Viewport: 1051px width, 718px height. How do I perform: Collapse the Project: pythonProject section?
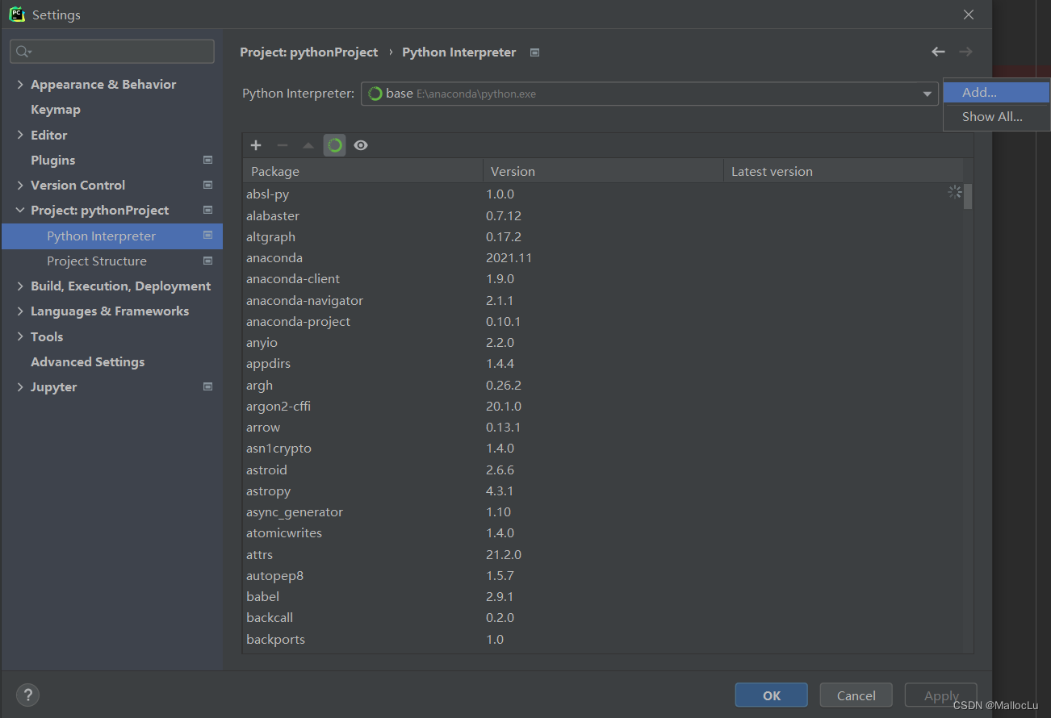[20, 210]
